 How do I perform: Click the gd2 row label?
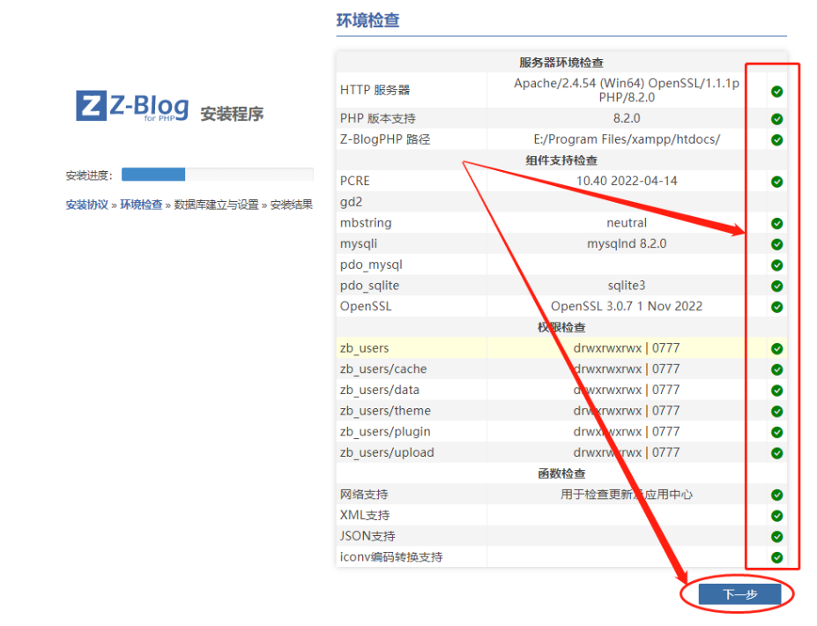(x=351, y=202)
